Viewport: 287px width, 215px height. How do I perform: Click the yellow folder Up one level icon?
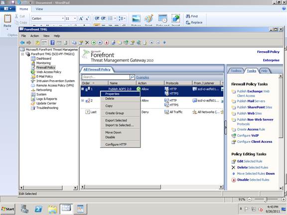[37, 43]
